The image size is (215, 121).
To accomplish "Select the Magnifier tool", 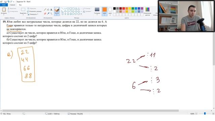I will [51, 13].
